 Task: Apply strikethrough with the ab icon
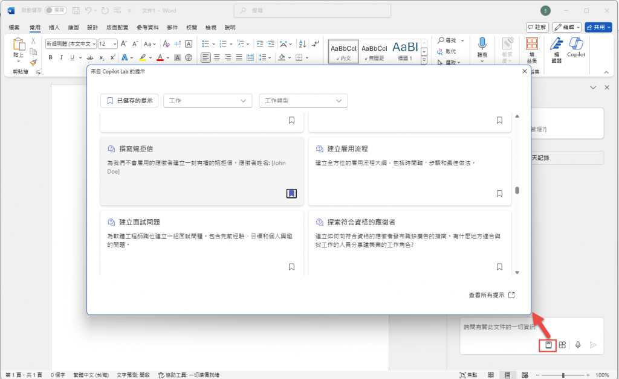tap(90, 57)
